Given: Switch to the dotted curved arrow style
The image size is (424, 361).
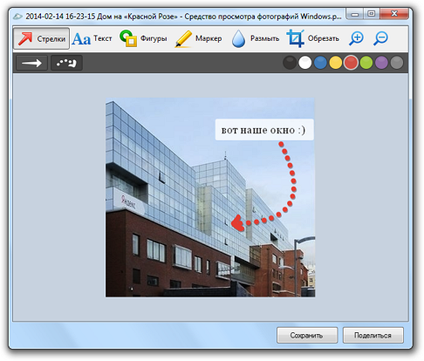Looking at the screenshot, I should [66, 63].
